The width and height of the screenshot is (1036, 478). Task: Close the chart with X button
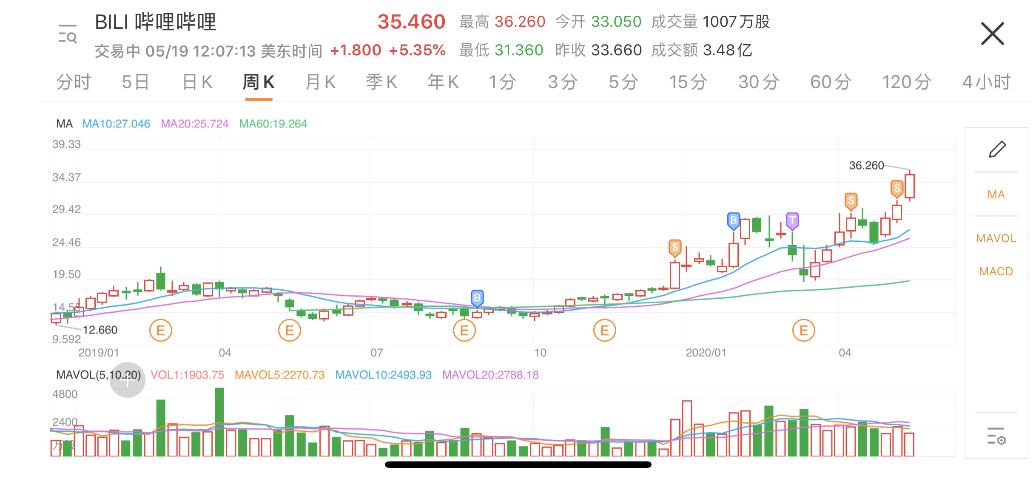992,34
